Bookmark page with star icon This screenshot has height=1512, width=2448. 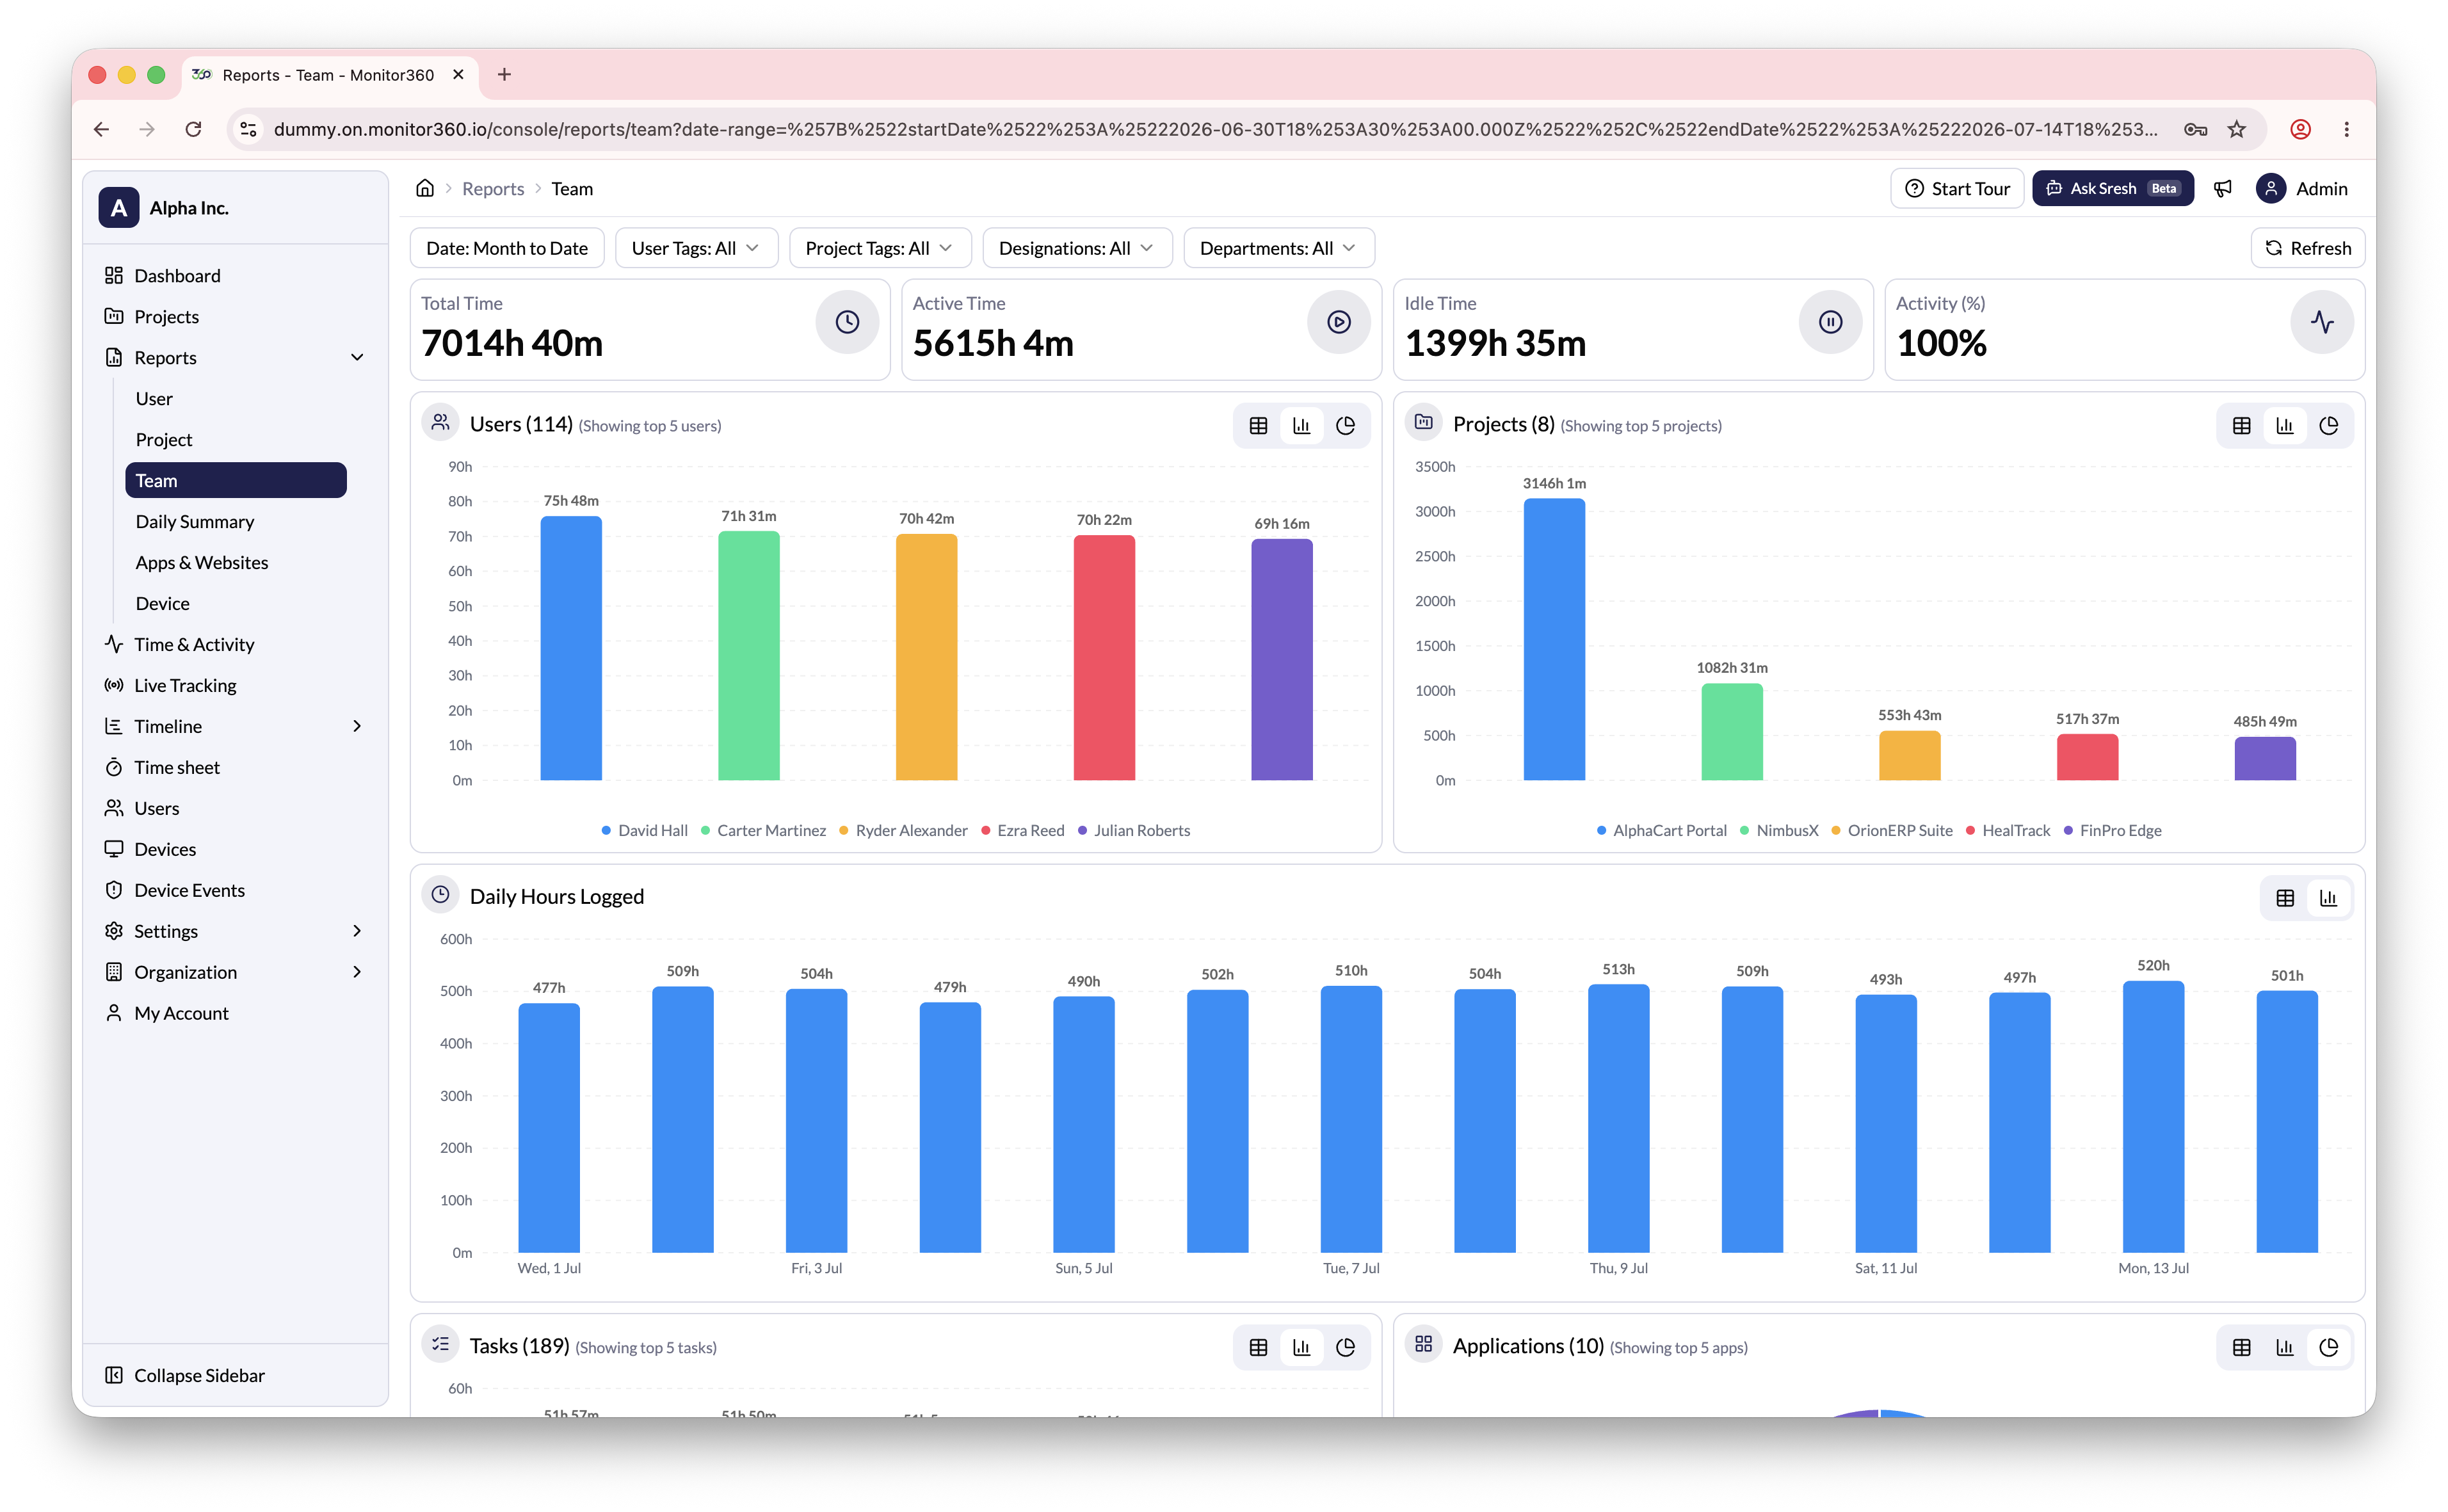2237,129
